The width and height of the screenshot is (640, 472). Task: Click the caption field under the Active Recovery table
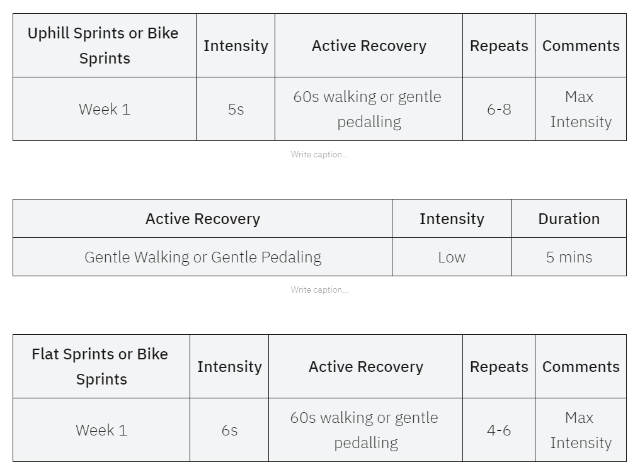pyautogui.click(x=319, y=289)
